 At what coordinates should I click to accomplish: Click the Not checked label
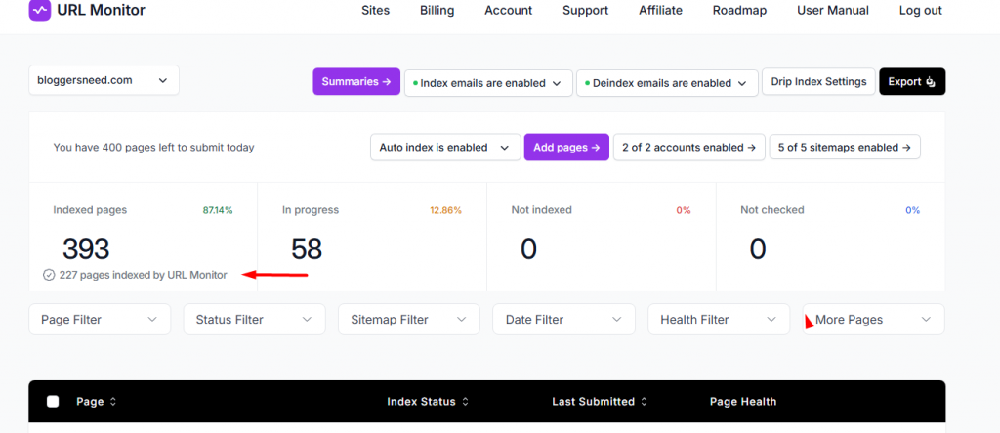coord(772,209)
